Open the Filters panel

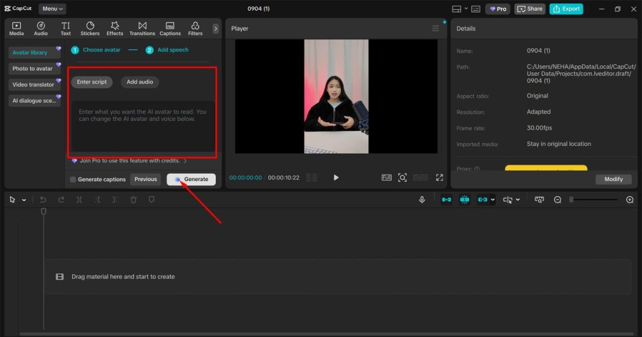point(195,28)
